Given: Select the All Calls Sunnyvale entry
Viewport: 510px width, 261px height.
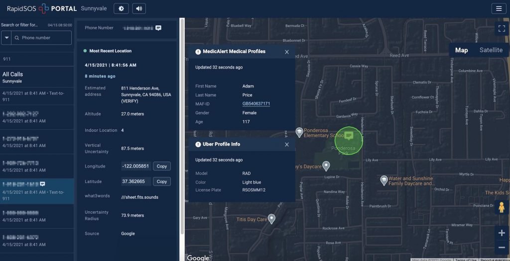Looking at the screenshot, I should point(37,77).
